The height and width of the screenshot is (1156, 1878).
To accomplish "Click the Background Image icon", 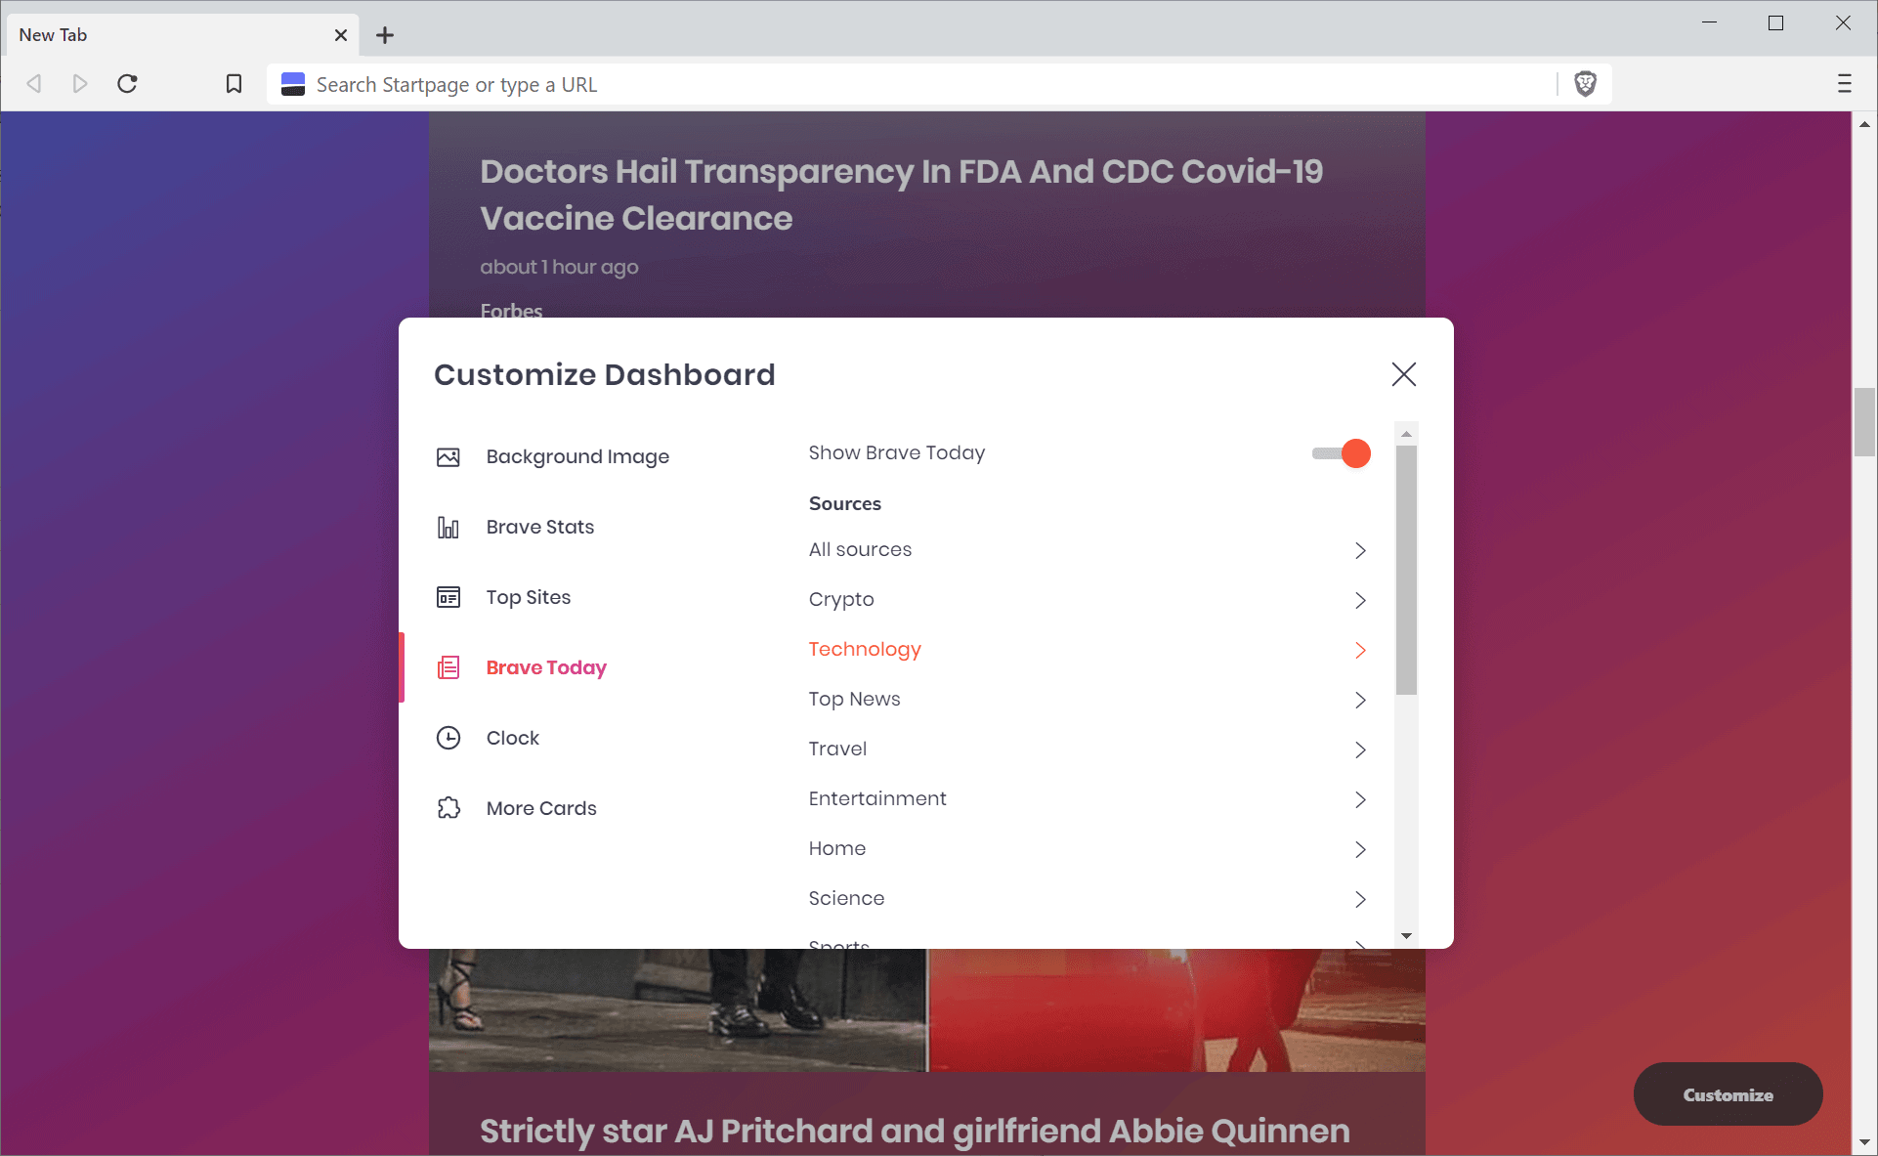I will click(x=449, y=456).
